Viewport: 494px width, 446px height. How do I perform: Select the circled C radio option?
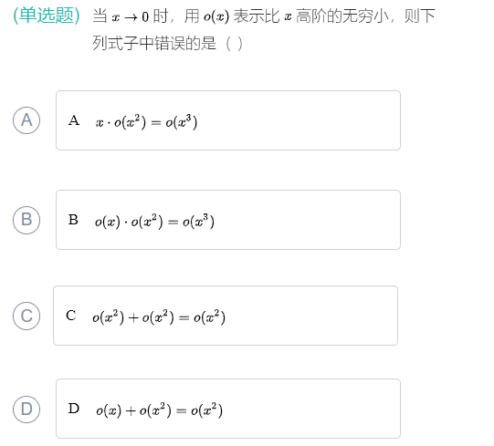click(x=26, y=316)
